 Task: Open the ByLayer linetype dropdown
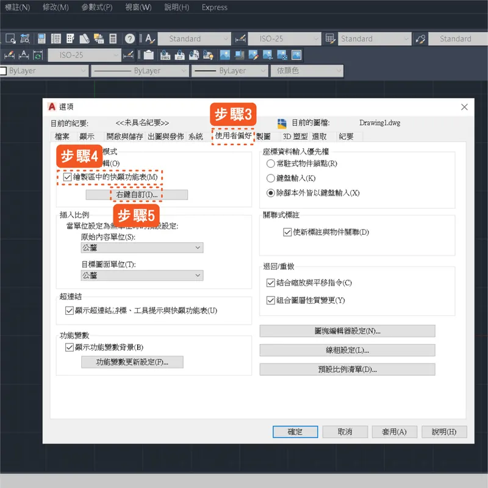pos(140,71)
